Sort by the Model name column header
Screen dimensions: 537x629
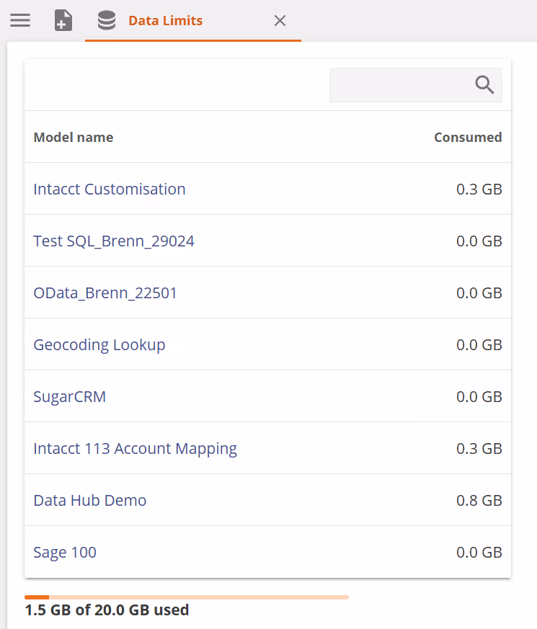coord(74,137)
